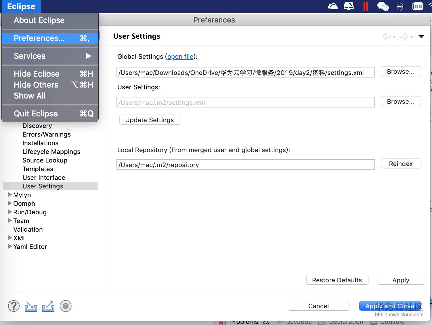
Task: Click the import preferences icon
Action: click(31, 306)
